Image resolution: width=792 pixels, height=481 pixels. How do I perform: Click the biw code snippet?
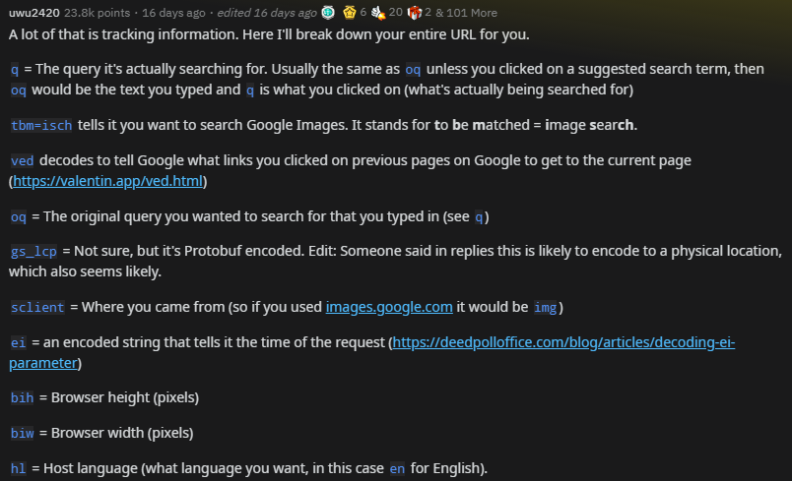click(x=23, y=433)
